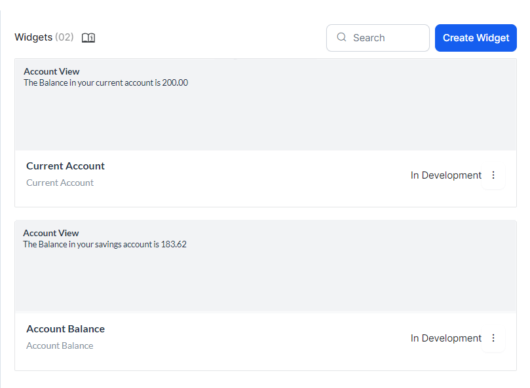Click Account View heading in first widget
Image resolution: width=530 pixels, height=388 pixels.
point(51,71)
